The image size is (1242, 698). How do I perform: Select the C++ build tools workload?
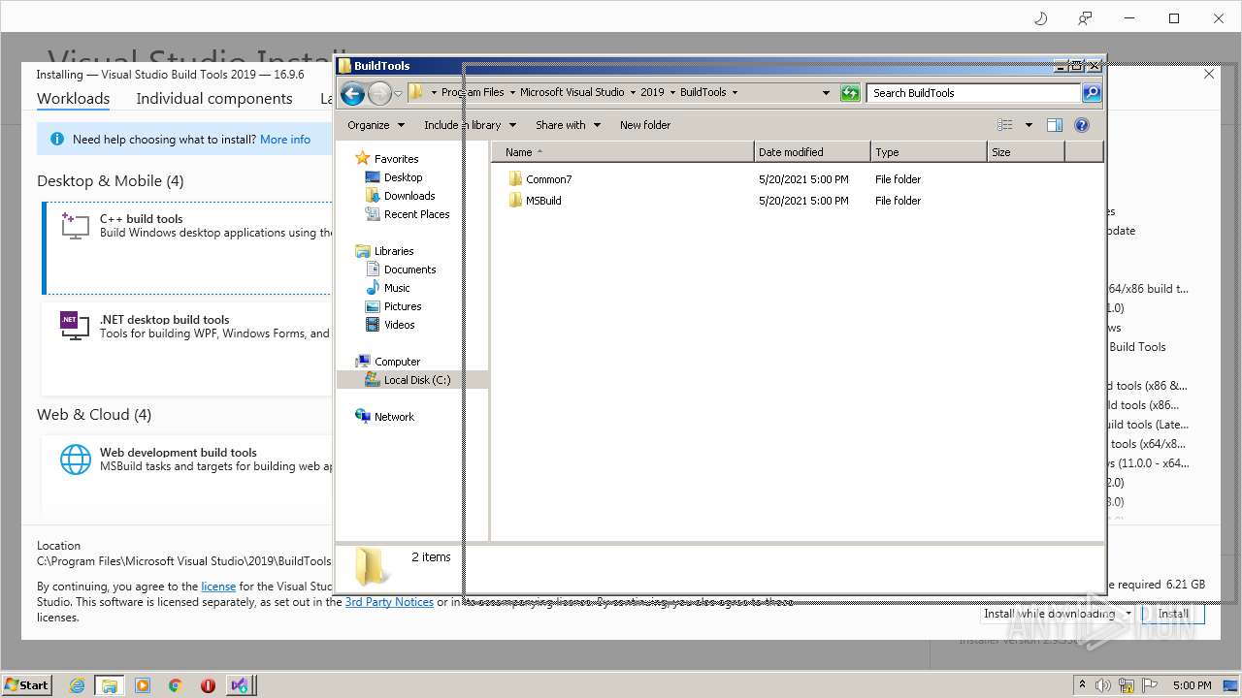click(x=187, y=247)
